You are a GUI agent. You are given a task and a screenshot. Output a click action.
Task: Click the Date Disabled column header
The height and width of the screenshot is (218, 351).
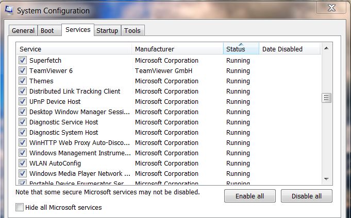(289, 49)
